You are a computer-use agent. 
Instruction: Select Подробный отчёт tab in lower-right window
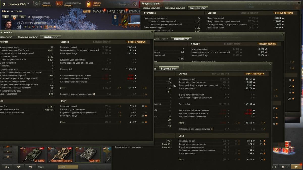(x=169, y=69)
